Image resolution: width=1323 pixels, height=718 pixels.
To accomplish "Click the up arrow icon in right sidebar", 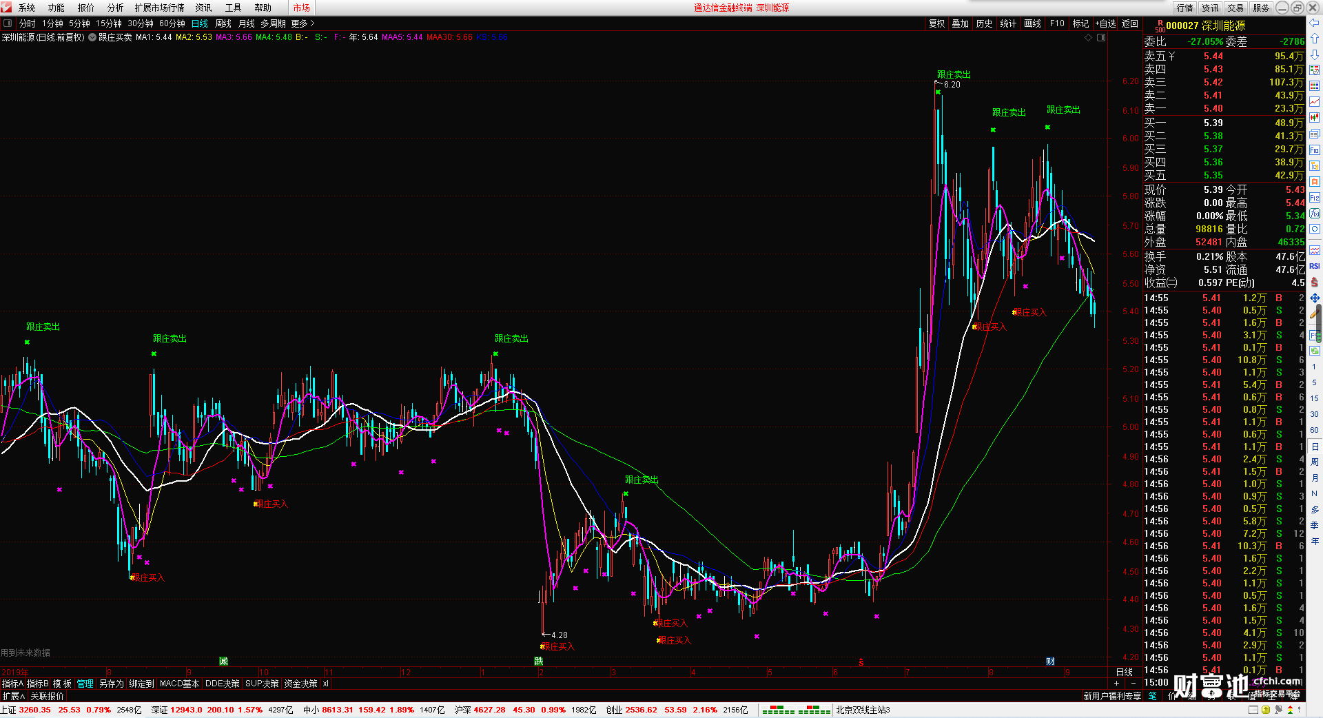I will pyautogui.click(x=1315, y=39).
